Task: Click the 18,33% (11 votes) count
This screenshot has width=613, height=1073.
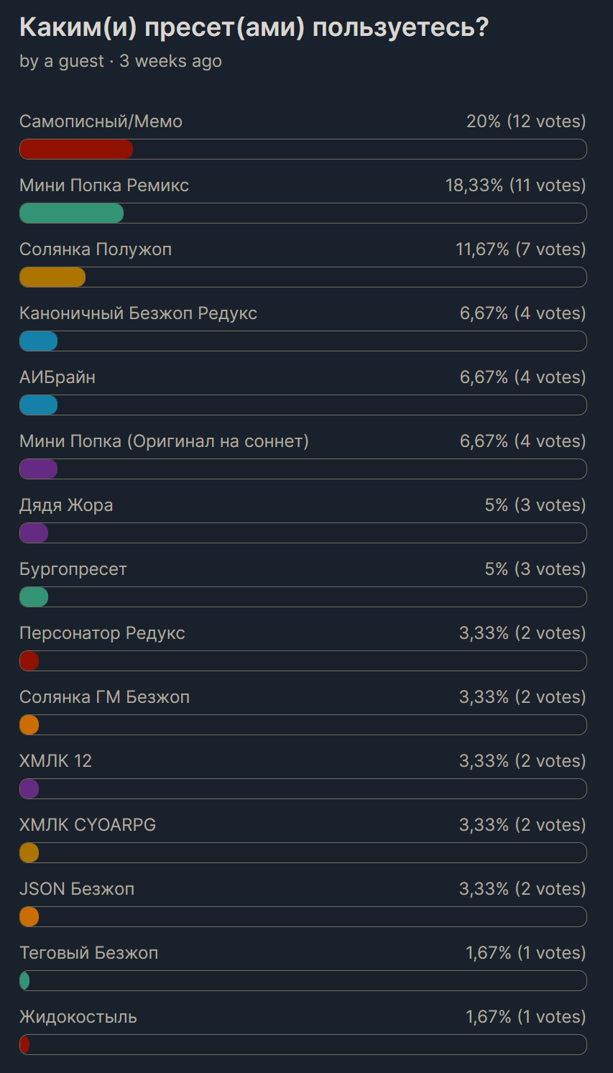Action: [515, 185]
